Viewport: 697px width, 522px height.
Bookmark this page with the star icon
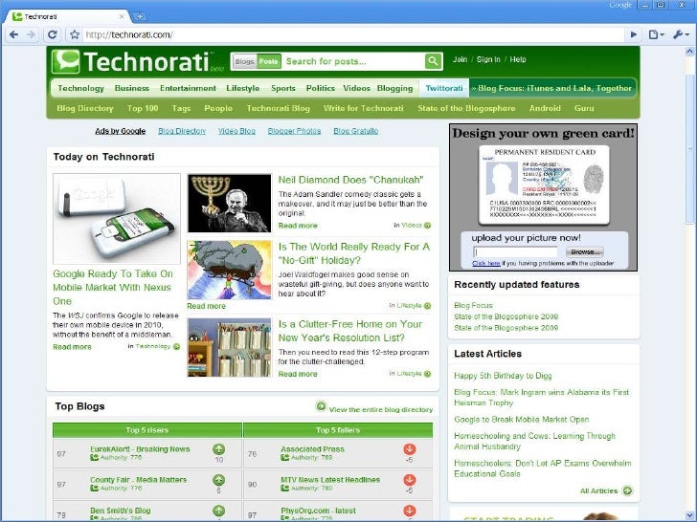coord(75,34)
